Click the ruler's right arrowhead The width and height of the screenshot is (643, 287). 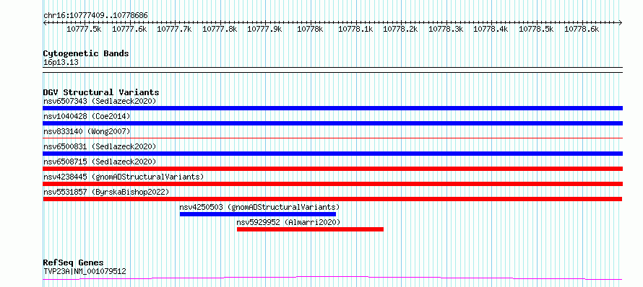pyautogui.click(x=620, y=22)
